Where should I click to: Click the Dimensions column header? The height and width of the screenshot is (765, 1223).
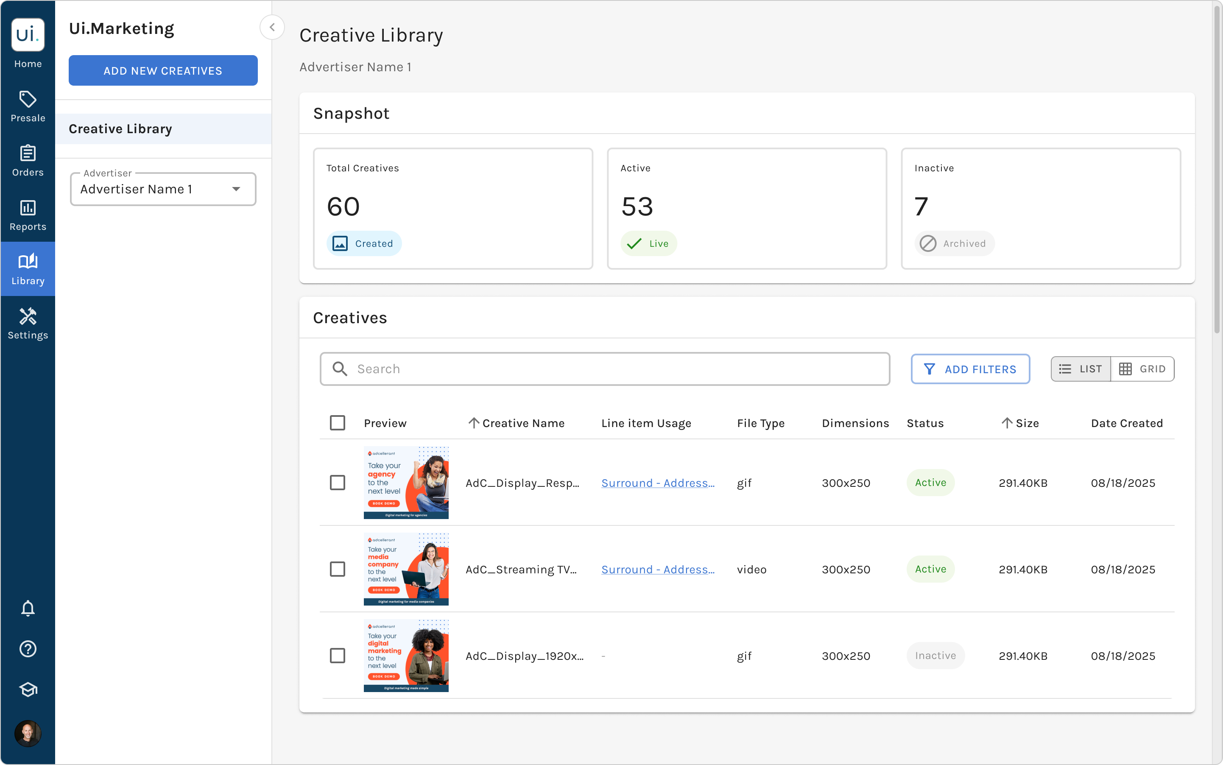click(855, 423)
